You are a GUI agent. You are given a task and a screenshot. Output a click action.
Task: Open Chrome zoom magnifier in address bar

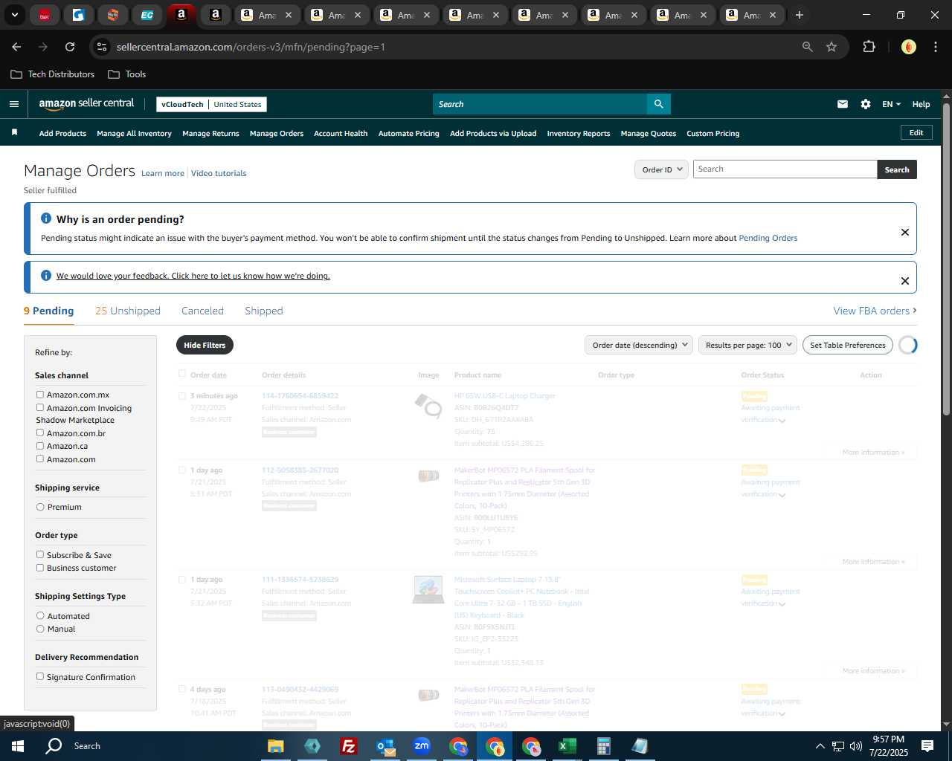tap(808, 47)
